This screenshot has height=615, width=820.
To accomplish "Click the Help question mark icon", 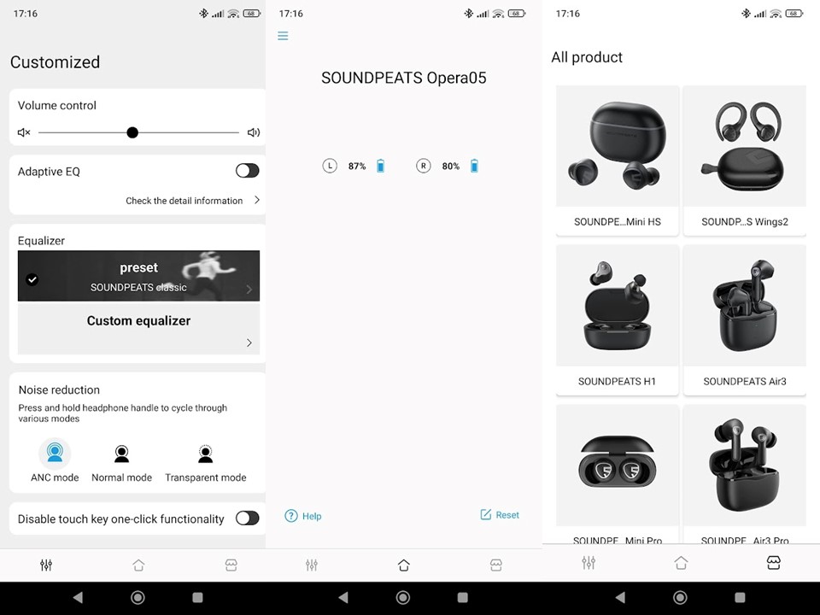I will (x=290, y=516).
